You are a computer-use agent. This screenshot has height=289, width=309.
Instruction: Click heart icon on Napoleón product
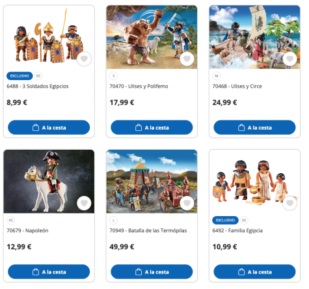tap(84, 203)
